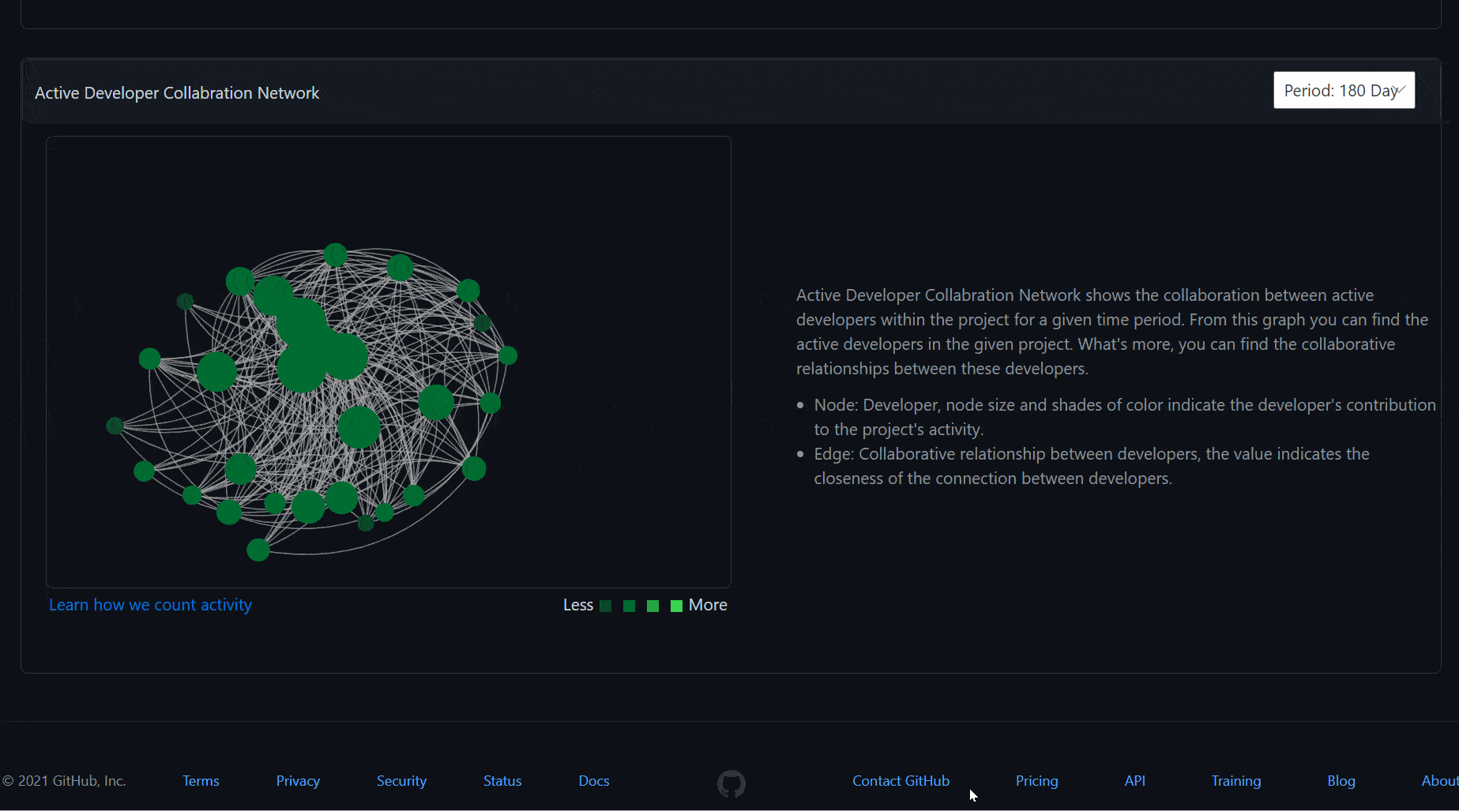Viewport: 1459px width, 811px height.
Task: Navigate to the API footer link
Action: [1134, 780]
